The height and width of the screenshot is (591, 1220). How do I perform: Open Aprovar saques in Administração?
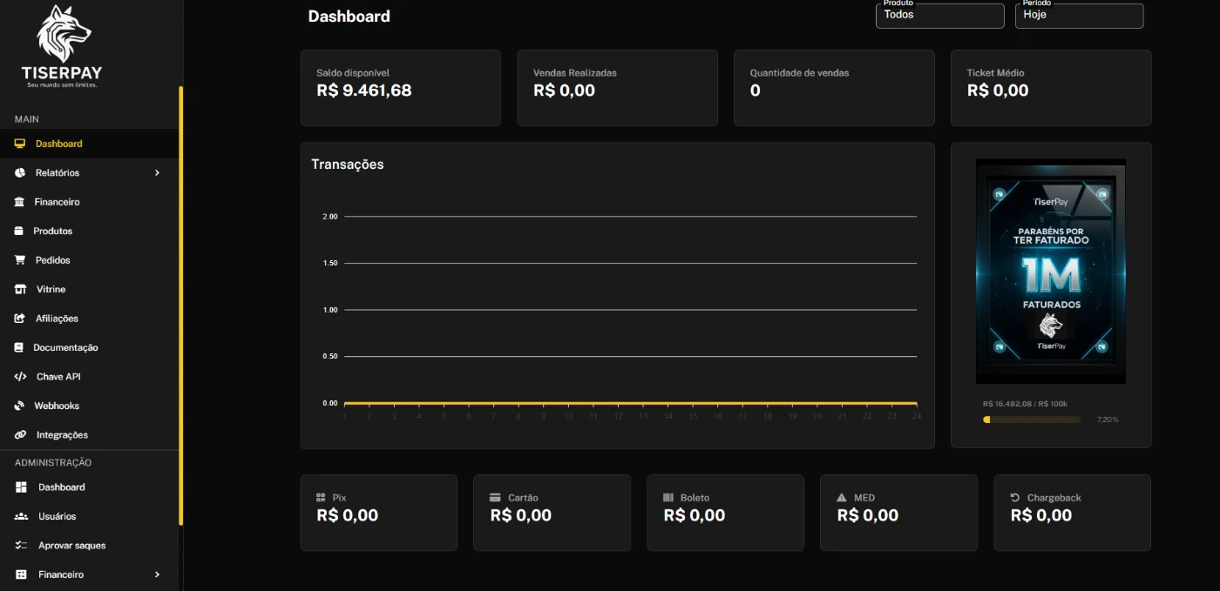pos(71,546)
